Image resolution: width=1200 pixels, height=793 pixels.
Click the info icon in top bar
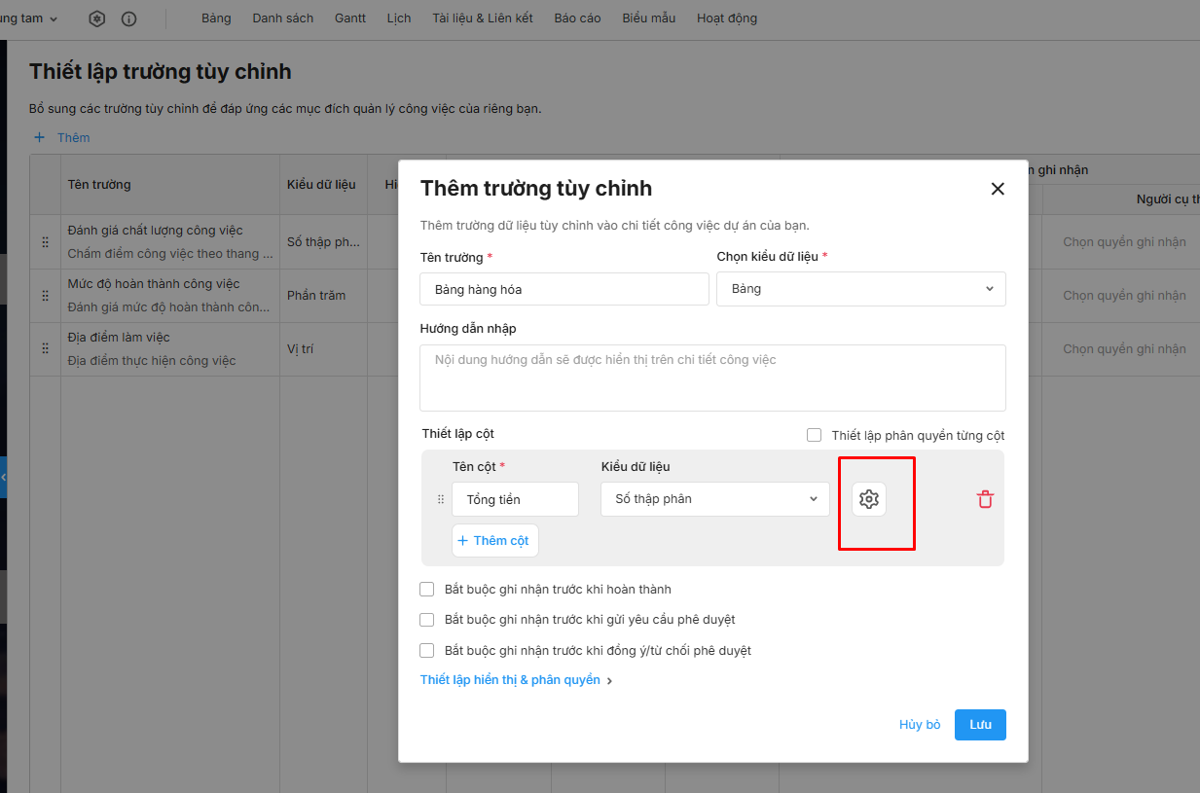pyautogui.click(x=128, y=18)
